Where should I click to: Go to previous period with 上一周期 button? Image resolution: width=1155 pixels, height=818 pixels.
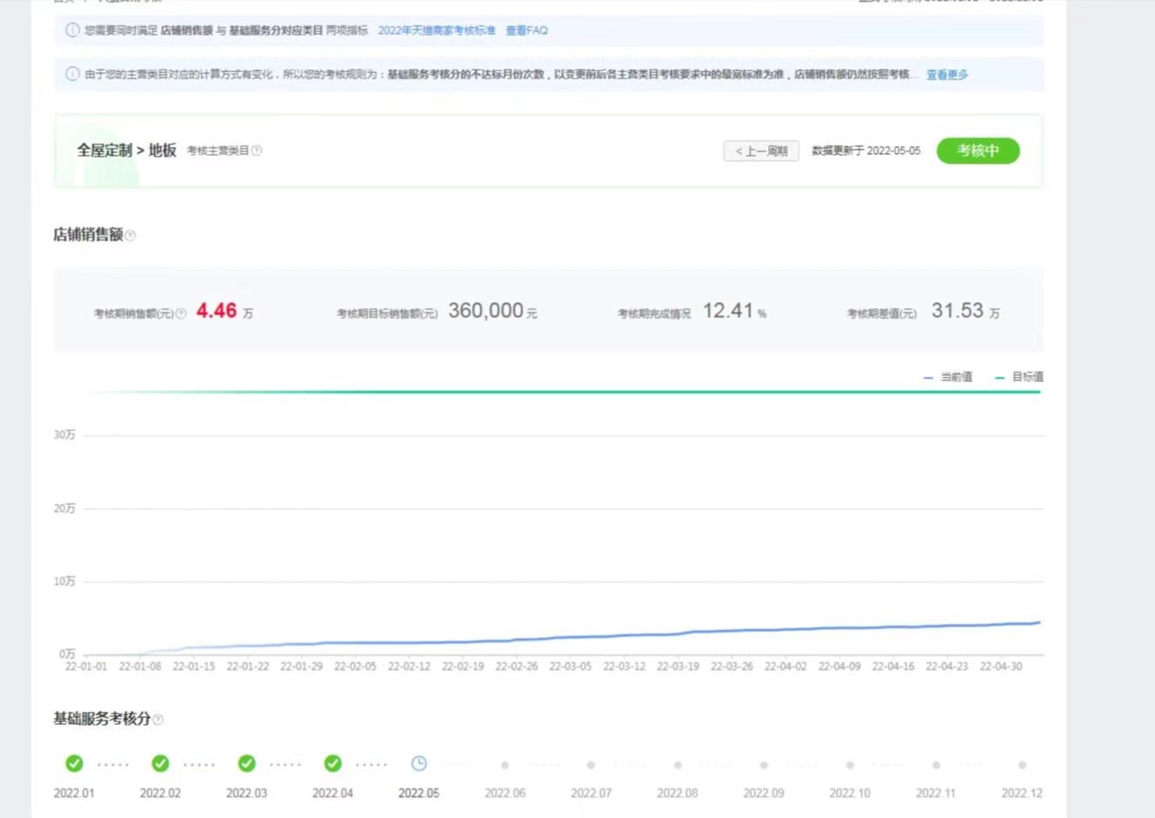[x=761, y=151]
